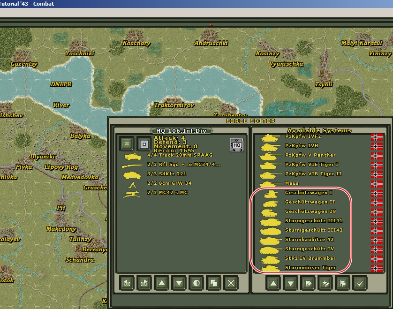Click the German flag beside Geschützwagen 38

coord(377,212)
